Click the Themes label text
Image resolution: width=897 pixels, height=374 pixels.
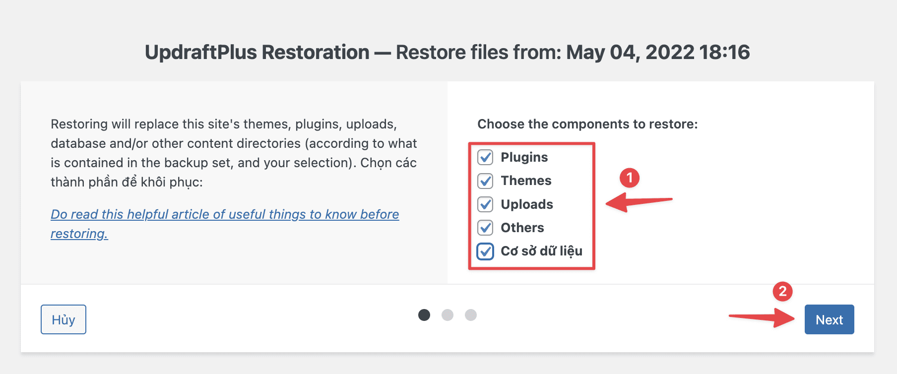tap(525, 181)
